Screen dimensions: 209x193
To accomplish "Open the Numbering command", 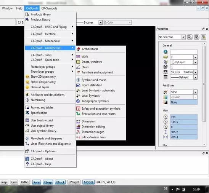I will [x=50, y=100].
